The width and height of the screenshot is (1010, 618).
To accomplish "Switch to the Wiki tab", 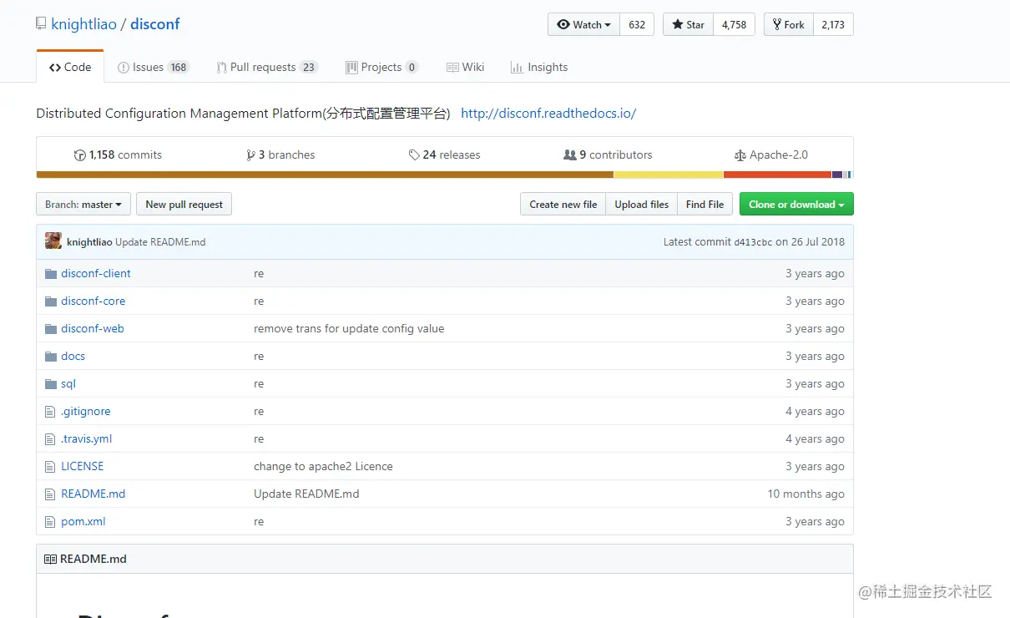I will coord(465,67).
